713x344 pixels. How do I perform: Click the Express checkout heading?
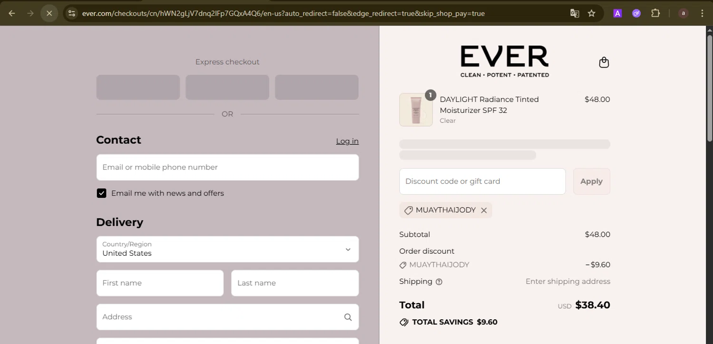pyautogui.click(x=227, y=62)
